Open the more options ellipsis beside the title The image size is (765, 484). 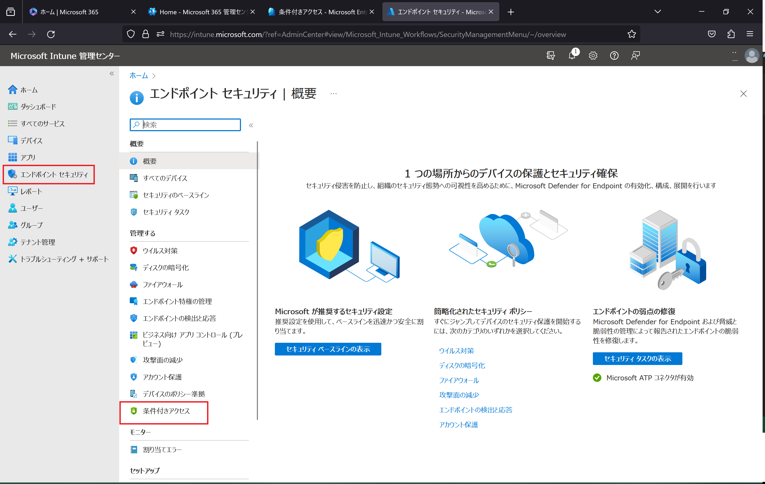tap(333, 93)
